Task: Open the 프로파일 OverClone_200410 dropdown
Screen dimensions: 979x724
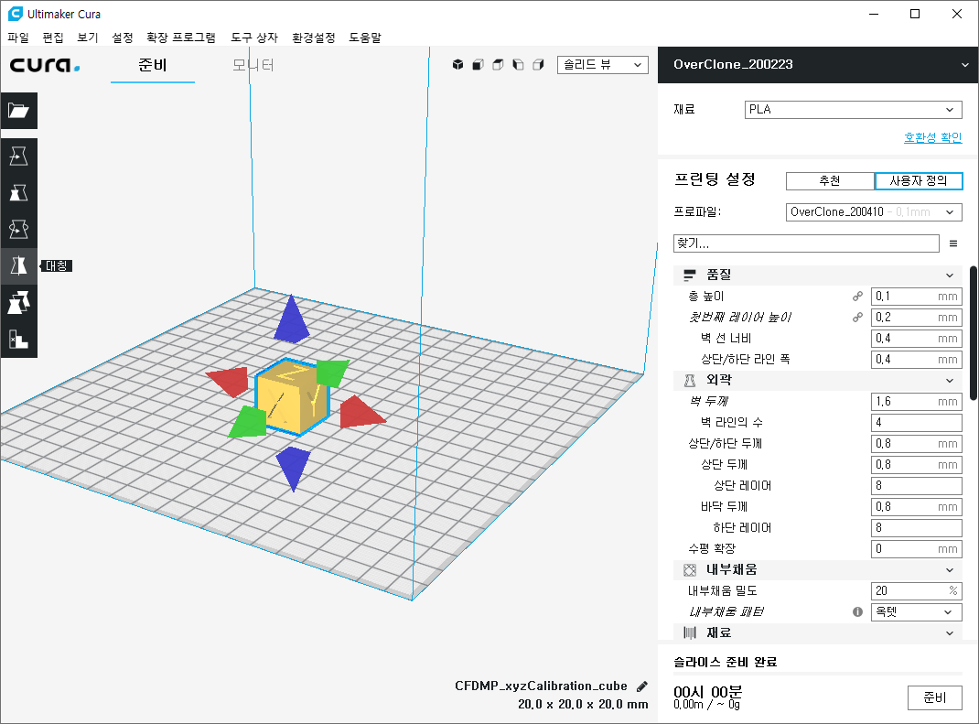Action: pos(874,211)
